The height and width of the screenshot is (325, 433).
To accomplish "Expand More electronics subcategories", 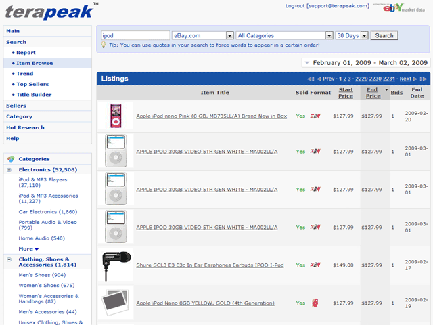I will point(28,248).
